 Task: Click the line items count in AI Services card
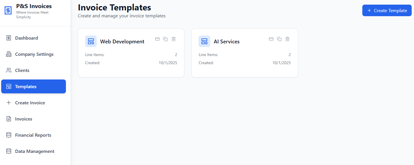(289, 55)
